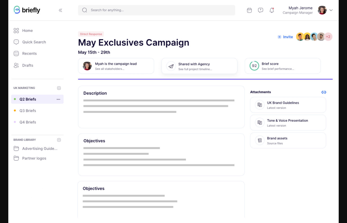Select Q3 Briefs in sidebar

[x=28, y=111]
